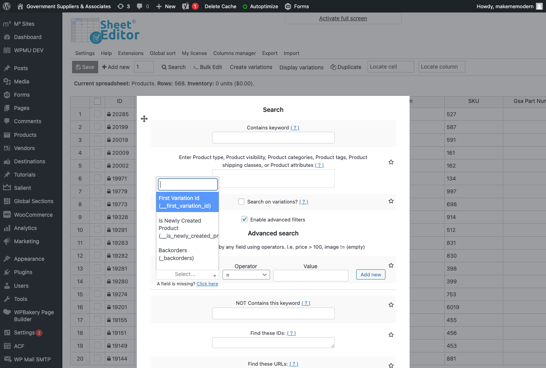Open the updates icon showing 3

124,6
